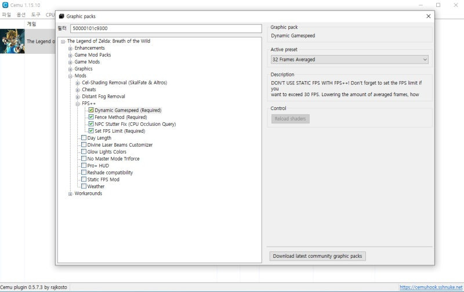Enable the Static FPS Mod checkbox
Viewport: 464px width, 292px height.
point(84,180)
